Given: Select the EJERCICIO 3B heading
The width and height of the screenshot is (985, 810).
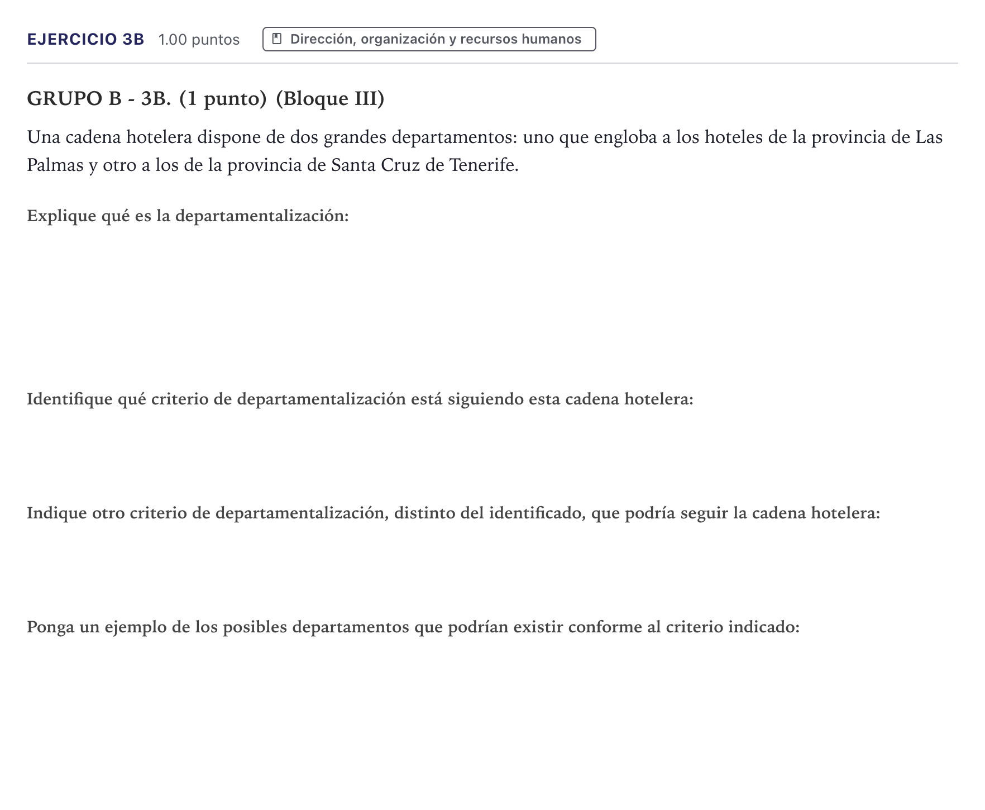Looking at the screenshot, I should [85, 40].
